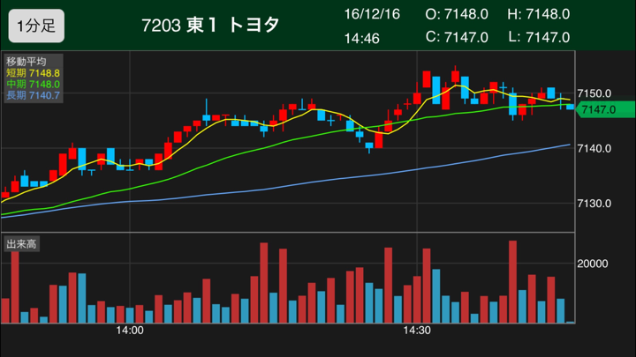Toggle the 中期 7148.0 moving average label
This screenshot has width=636, height=357.
coord(33,84)
